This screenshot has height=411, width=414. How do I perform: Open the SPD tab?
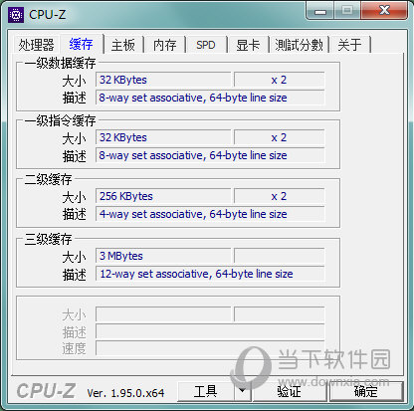coord(206,45)
